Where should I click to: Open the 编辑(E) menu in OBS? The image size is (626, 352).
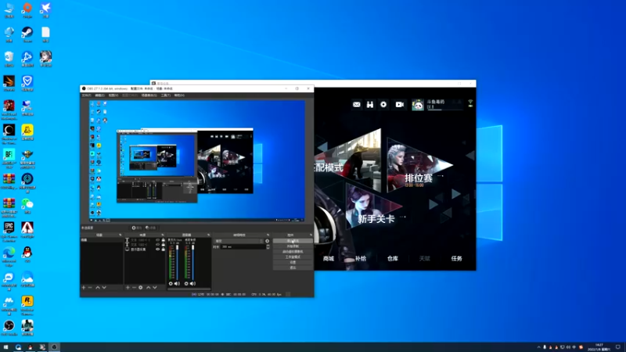[99, 95]
